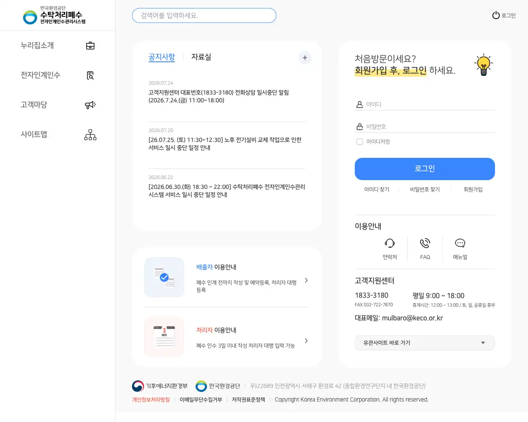Open the 매뉴얼 chat bubble icon

point(460,243)
